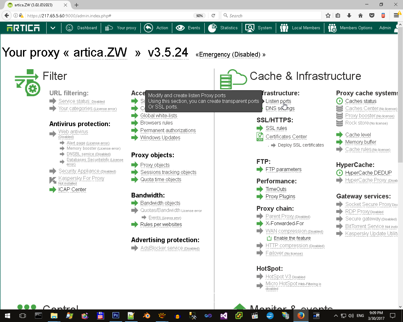Open Quota time objects
Screen dimensions: 403x322
tap(161, 180)
